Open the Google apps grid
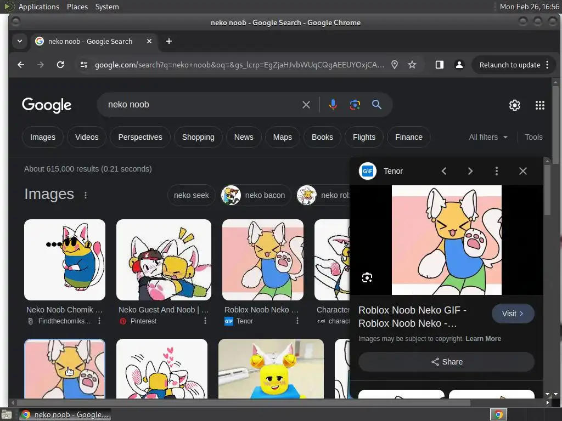 coord(540,105)
